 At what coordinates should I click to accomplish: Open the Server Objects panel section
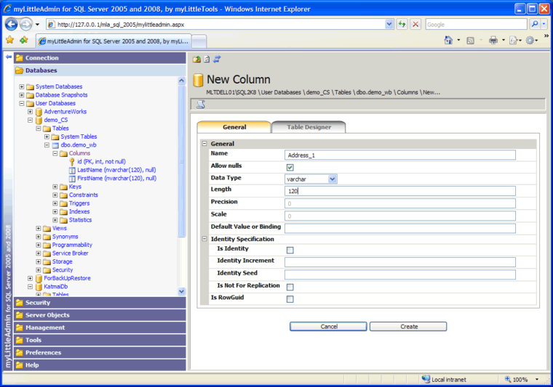[x=100, y=315]
